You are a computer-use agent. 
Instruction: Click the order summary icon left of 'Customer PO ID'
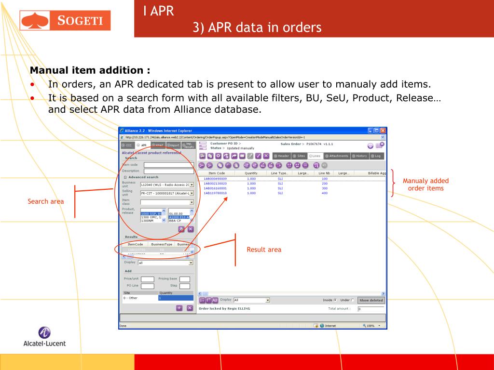[x=203, y=145]
